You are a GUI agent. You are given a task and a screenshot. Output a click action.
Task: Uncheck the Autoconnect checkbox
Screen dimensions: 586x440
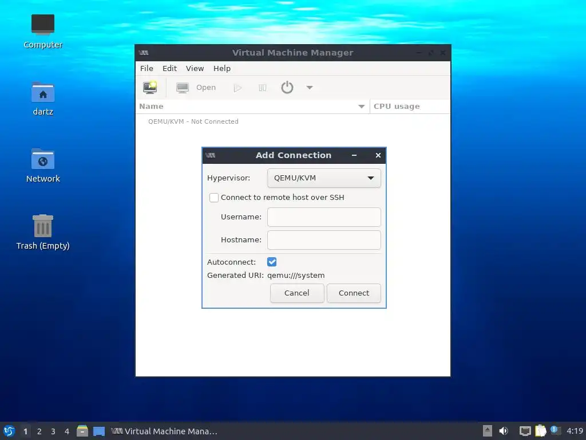coord(272,262)
